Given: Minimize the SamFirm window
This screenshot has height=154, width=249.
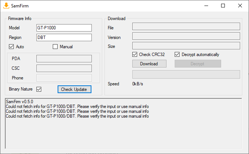Looking at the screenshot, I should [x=206, y=6].
